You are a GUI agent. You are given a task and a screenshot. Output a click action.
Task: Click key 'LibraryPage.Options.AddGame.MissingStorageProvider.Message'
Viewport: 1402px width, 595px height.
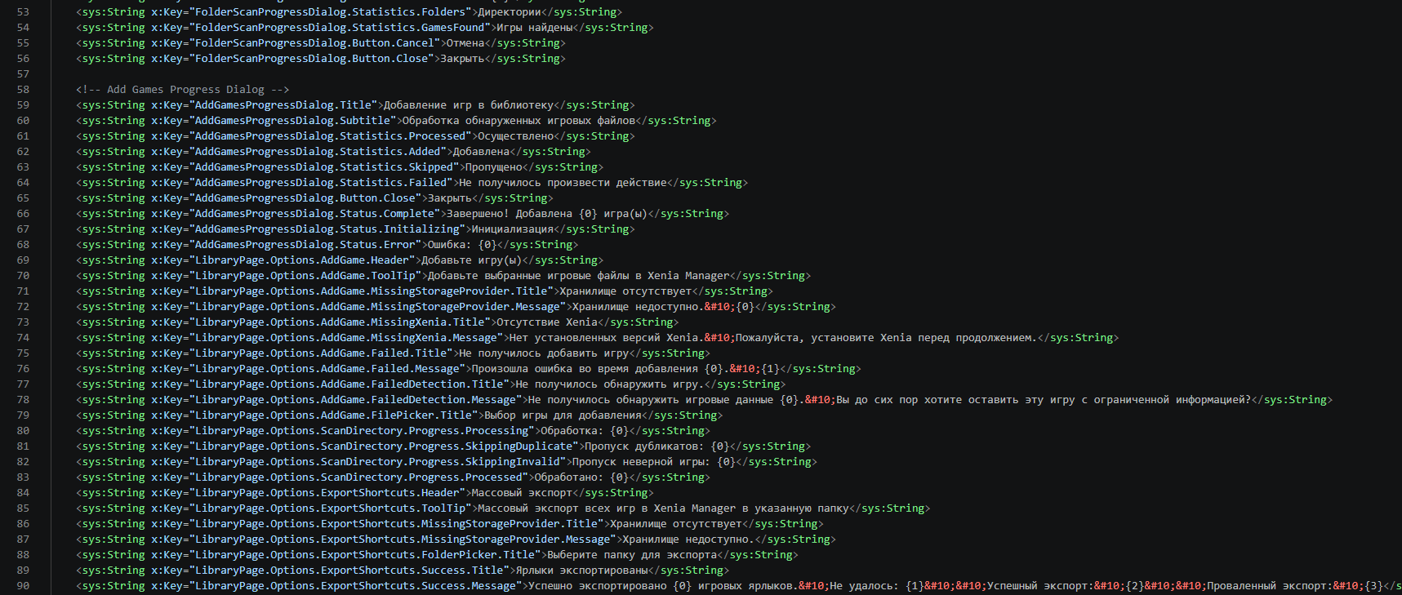point(377,307)
